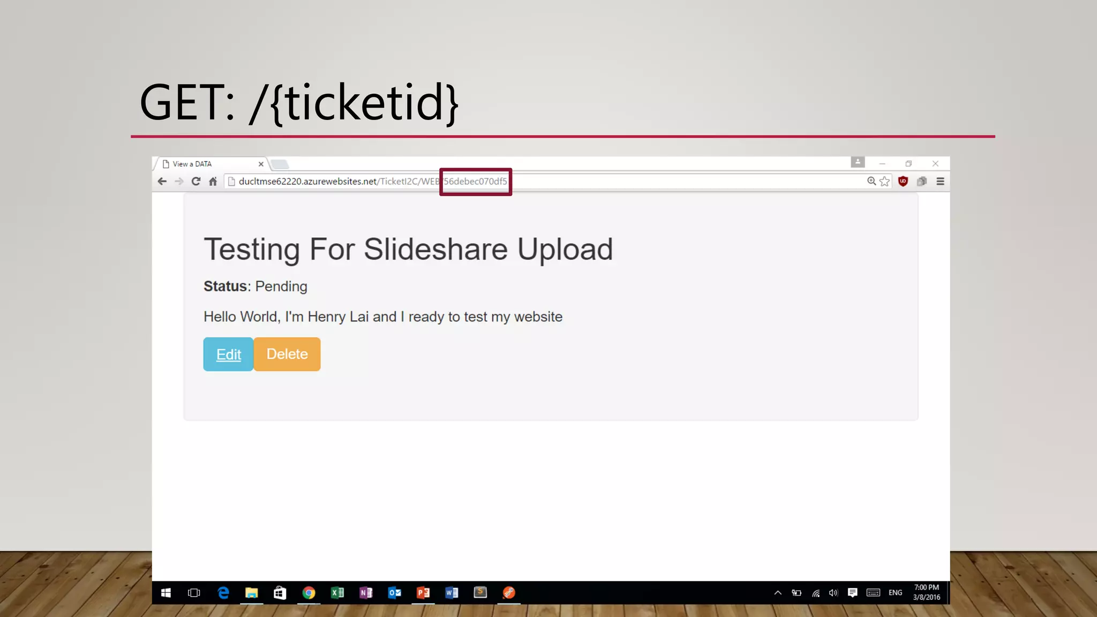Open Sublime Text from taskbar
The height and width of the screenshot is (617, 1097).
[480, 592]
